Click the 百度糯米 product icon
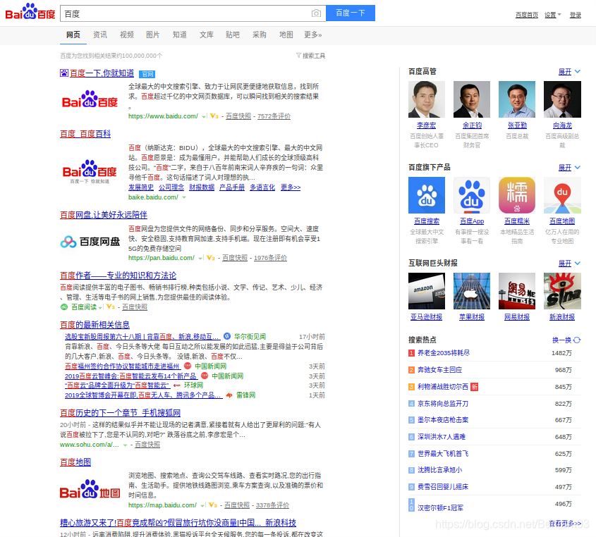Image resolution: width=596 pixels, height=537 pixels. [516, 195]
